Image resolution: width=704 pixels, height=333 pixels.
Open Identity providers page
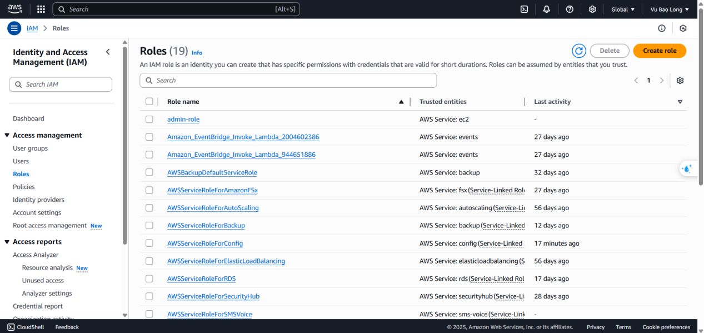pos(38,200)
